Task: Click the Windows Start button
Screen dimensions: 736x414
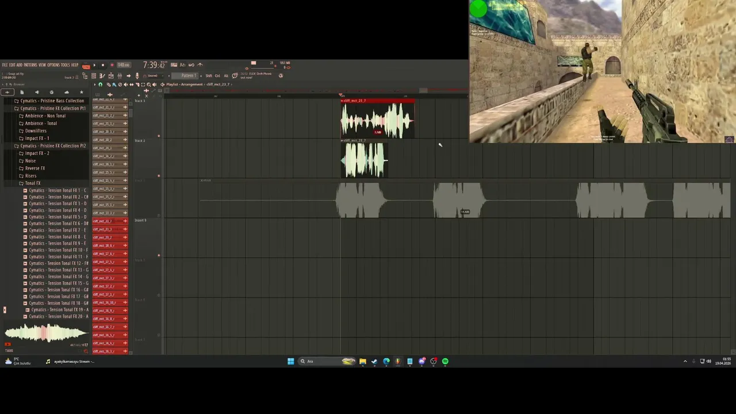Action: 290,361
